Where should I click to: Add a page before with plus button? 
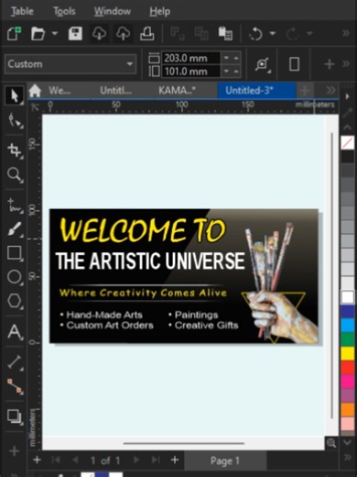pos(37,460)
